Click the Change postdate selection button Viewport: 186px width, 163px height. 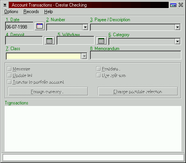click(138, 91)
